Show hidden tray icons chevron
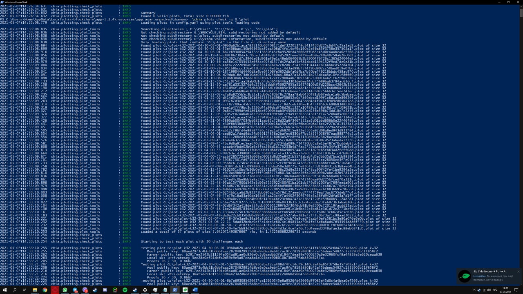This screenshot has width=523, height=294. (474, 290)
